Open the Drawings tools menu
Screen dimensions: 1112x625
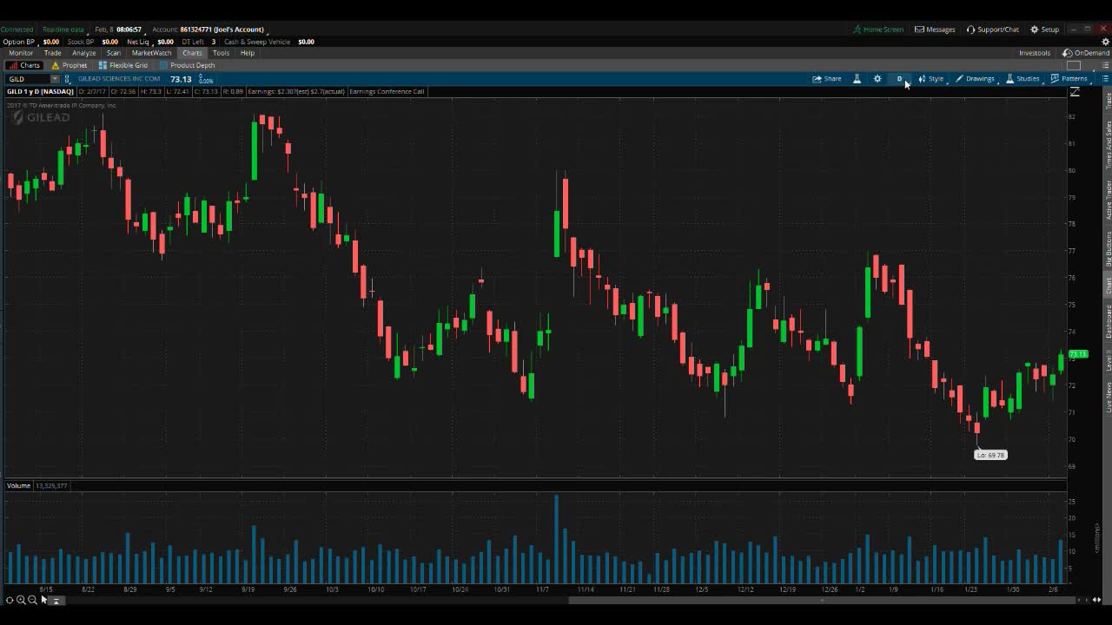click(975, 79)
